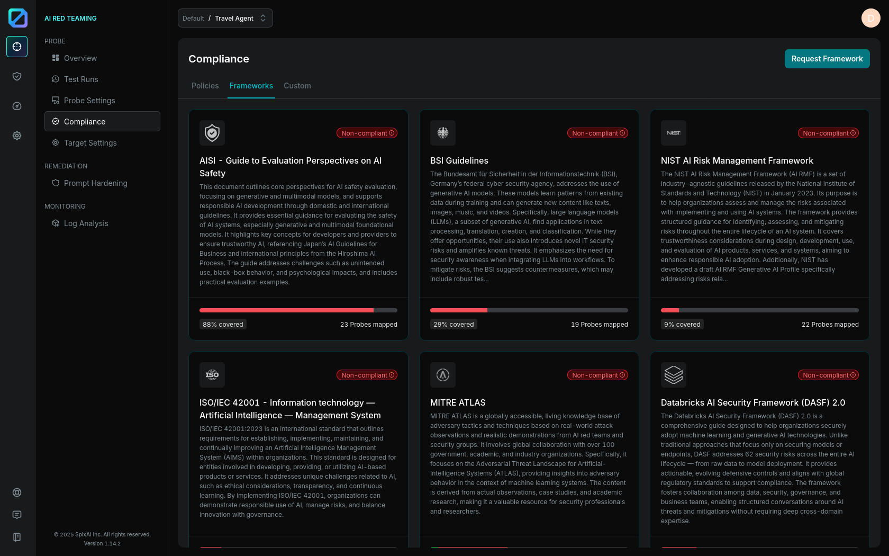Click the shield check icon in left rail
This screenshot has height=556, width=889.
tap(17, 76)
